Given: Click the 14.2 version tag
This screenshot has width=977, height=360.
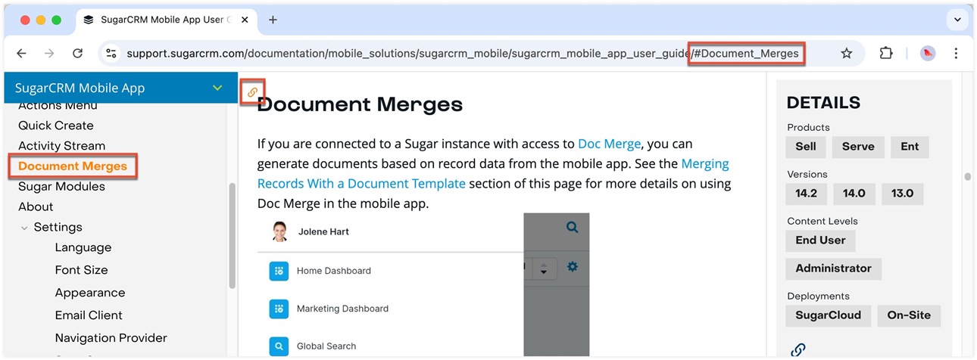Looking at the screenshot, I should (x=806, y=194).
